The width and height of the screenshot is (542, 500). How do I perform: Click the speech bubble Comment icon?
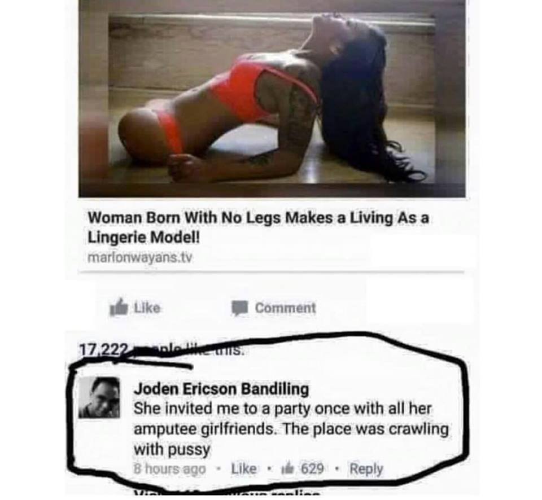(240, 308)
